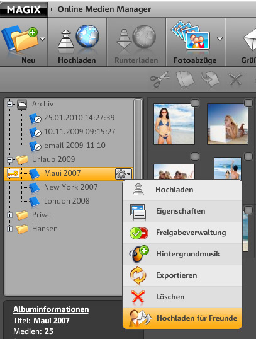This screenshot has height=339, width=256.
Task: Click the Titel: Maui 2007 text
Action: [x=42, y=321]
